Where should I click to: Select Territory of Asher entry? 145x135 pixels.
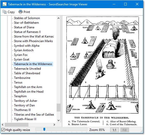pos(26,101)
